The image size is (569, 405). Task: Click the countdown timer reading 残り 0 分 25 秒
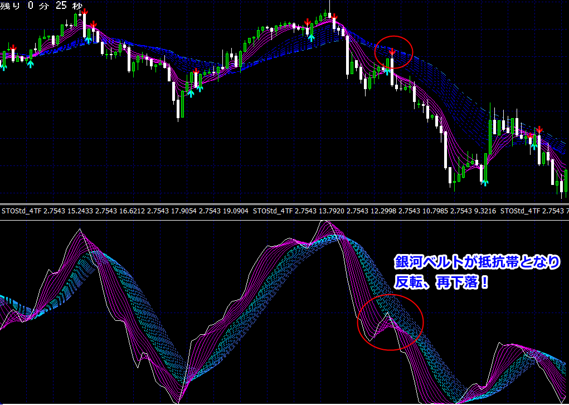41,5
